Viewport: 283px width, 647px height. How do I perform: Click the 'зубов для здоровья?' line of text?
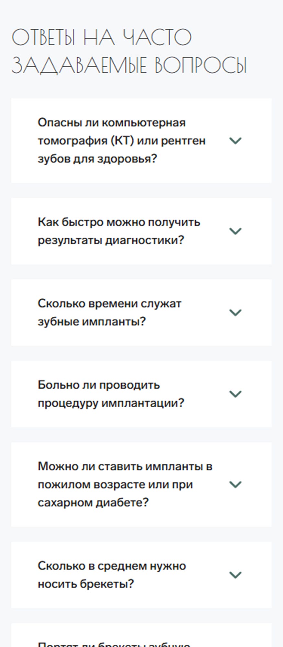97,159
